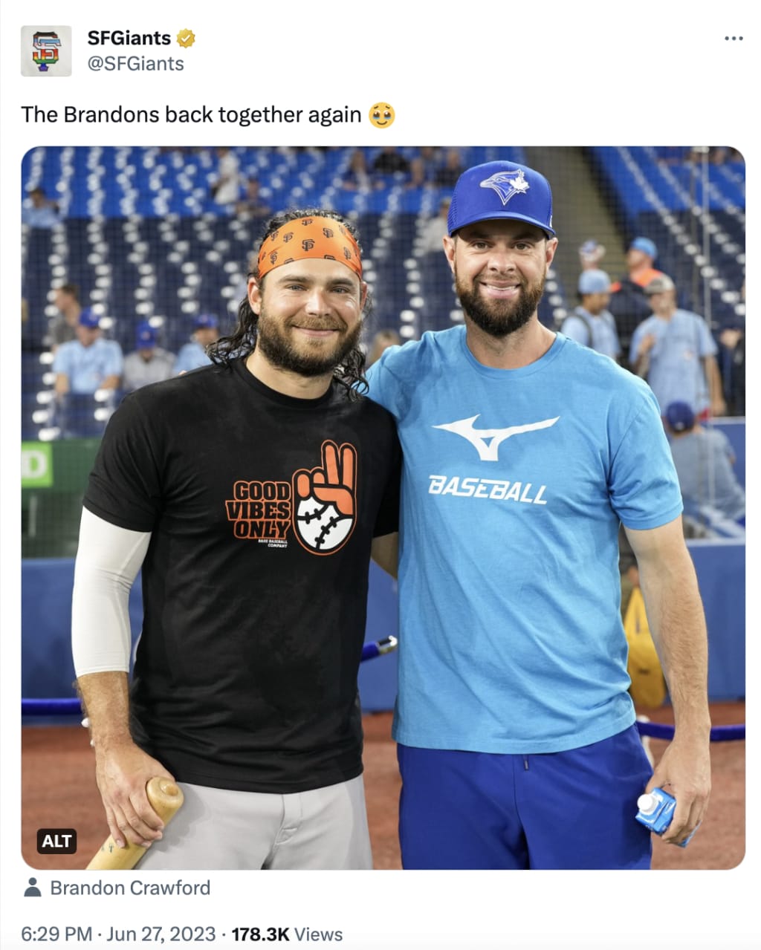
Task: Click the Views label
Action: (x=319, y=934)
